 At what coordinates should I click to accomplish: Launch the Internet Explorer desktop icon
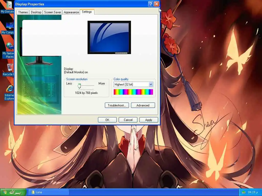[9, 92]
